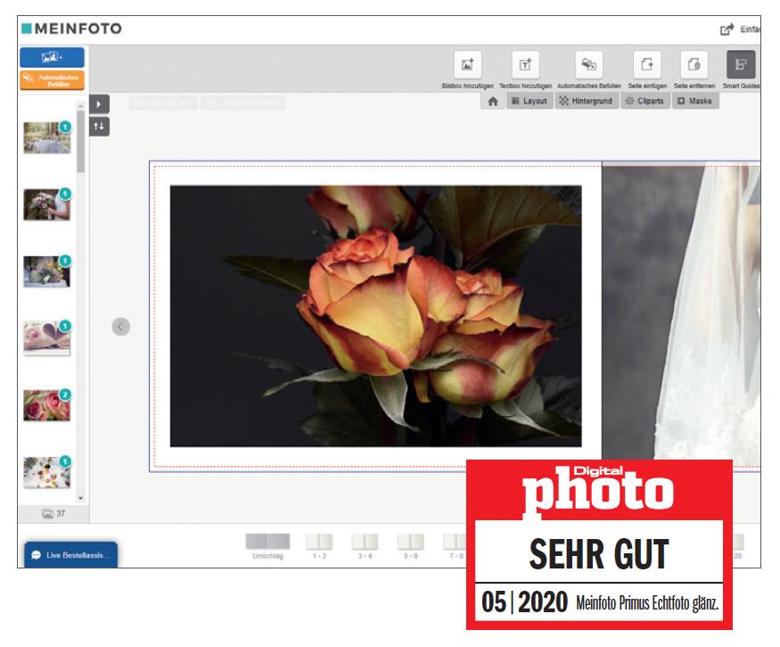The image size is (780, 647).
Task: Open the Maske tab
Action: coord(695,101)
